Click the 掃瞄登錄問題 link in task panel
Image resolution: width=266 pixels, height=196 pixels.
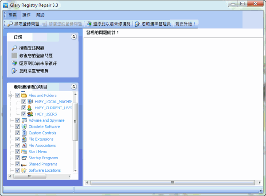click(x=32, y=48)
